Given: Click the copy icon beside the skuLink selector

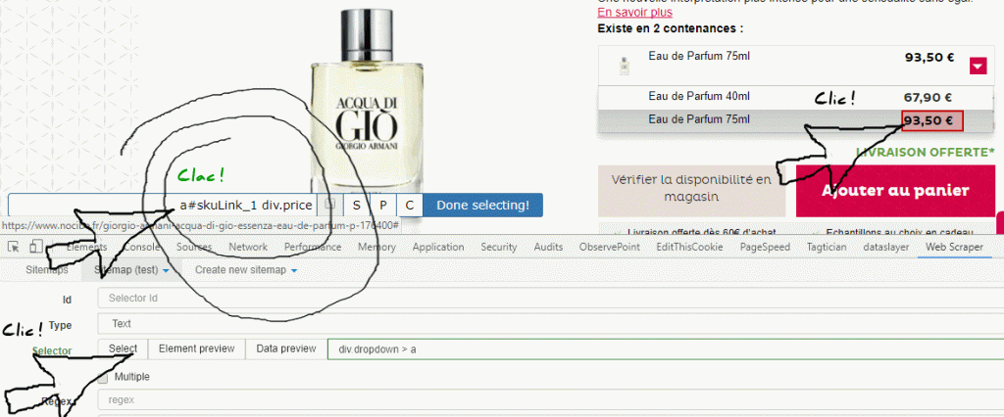Looking at the screenshot, I should pyautogui.click(x=329, y=205).
